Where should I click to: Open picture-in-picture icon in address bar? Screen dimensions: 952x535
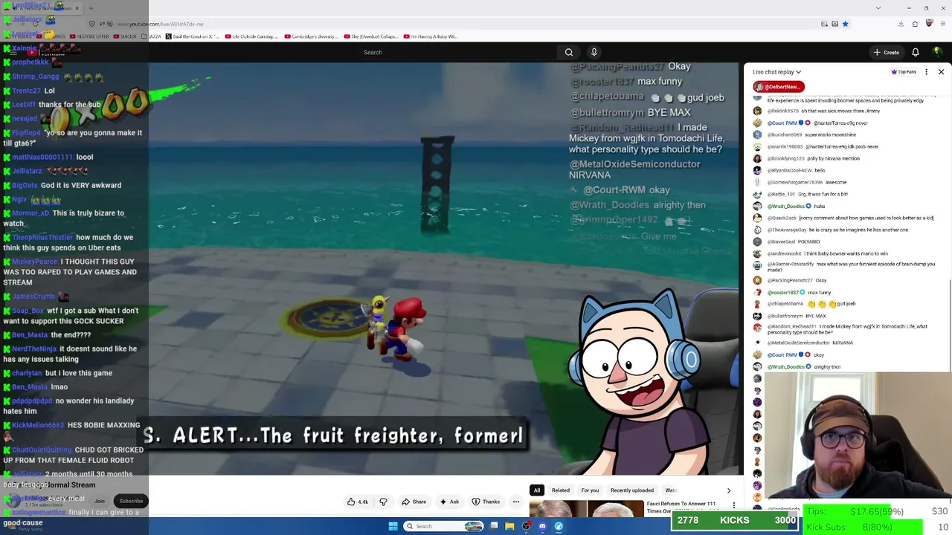coord(824,24)
